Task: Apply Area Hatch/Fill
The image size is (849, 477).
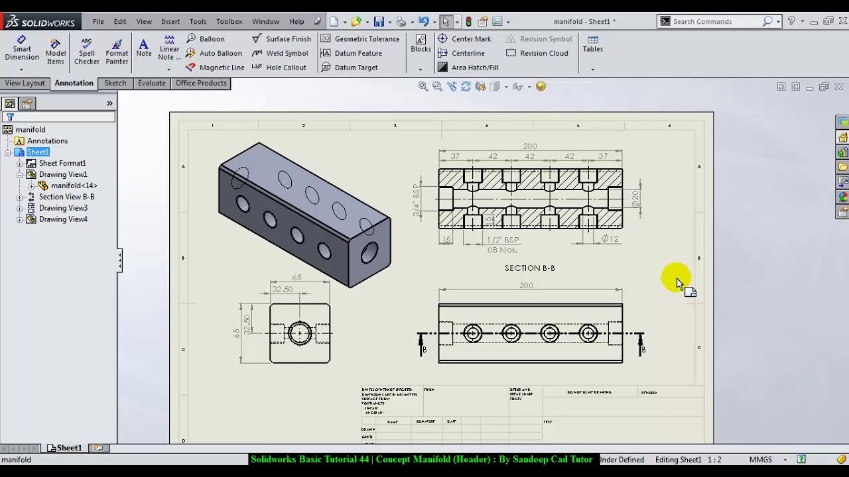Action: 468,68
